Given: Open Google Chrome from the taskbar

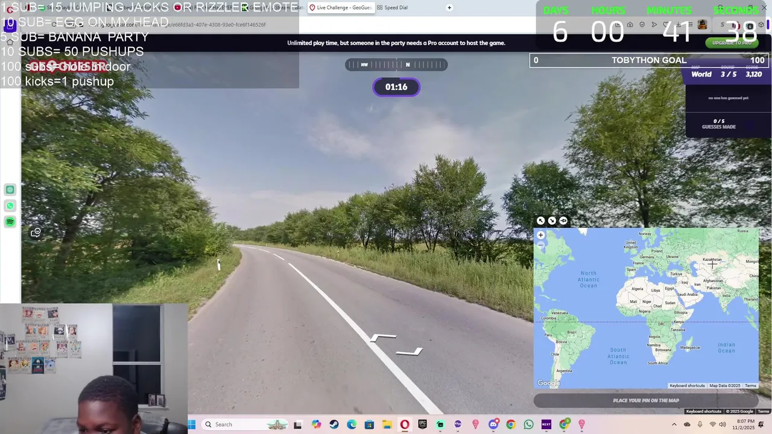Looking at the screenshot, I should pyautogui.click(x=511, y=425).
